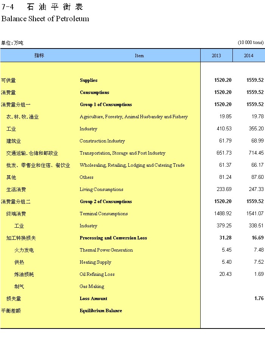Select the "Construction Industry" row label

[102, 141]
